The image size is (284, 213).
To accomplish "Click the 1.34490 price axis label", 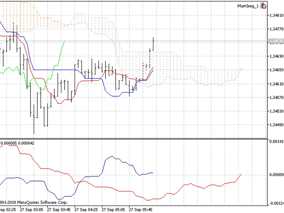I will pyautogui.click(x=277, y=125).
